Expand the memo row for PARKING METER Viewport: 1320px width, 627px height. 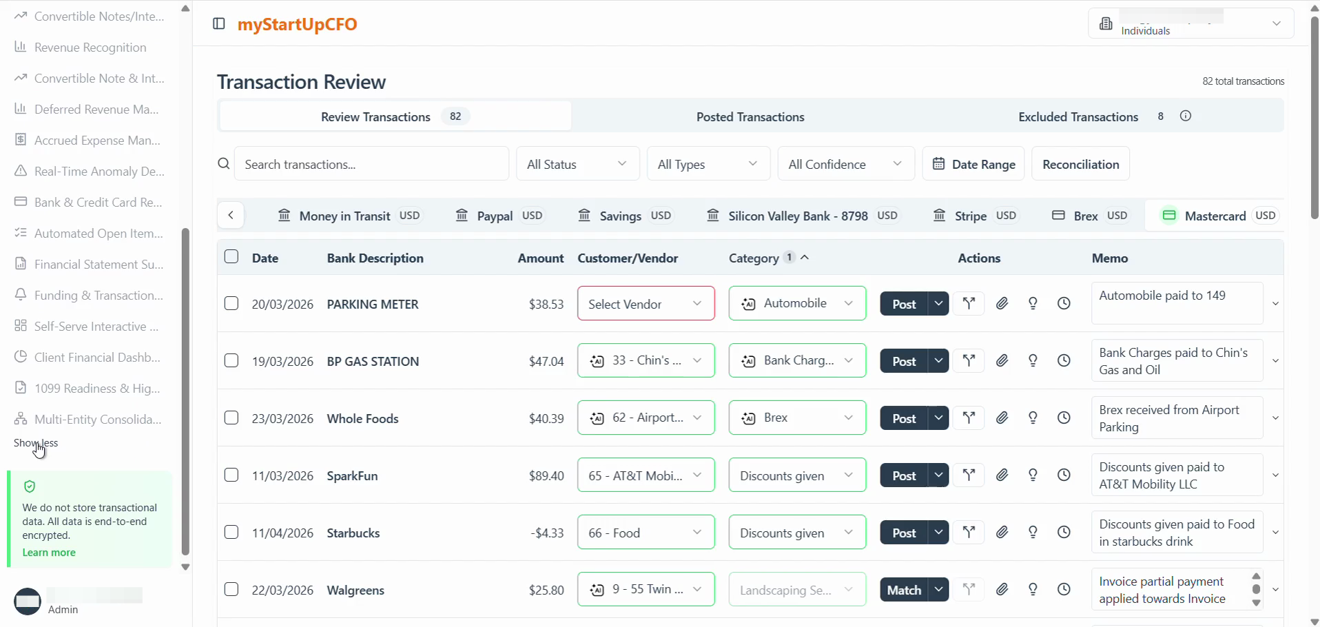1275,304
